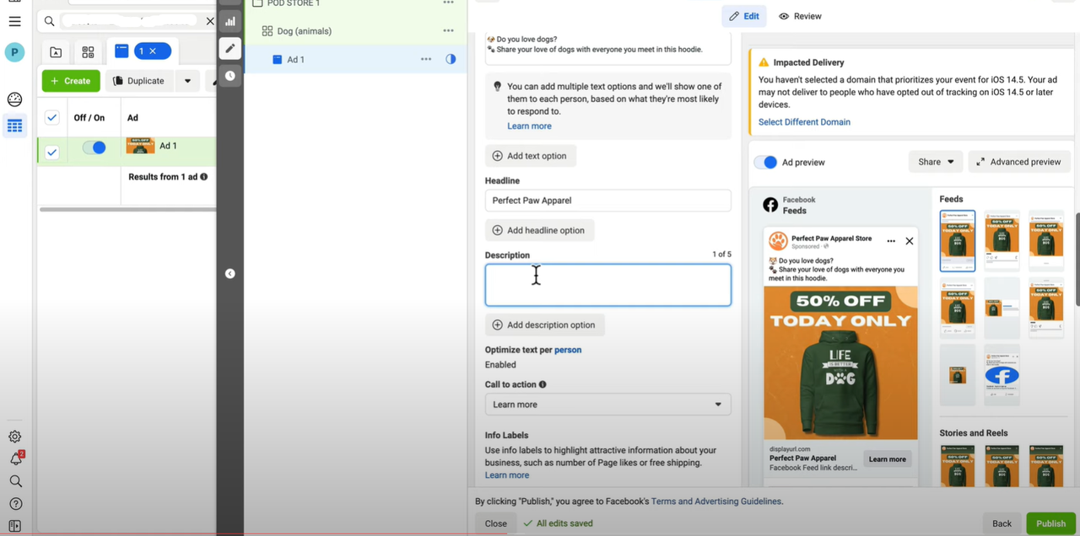Clear the search bar with X
Viewport: 1080px width, 536px height.
point(210,21)
